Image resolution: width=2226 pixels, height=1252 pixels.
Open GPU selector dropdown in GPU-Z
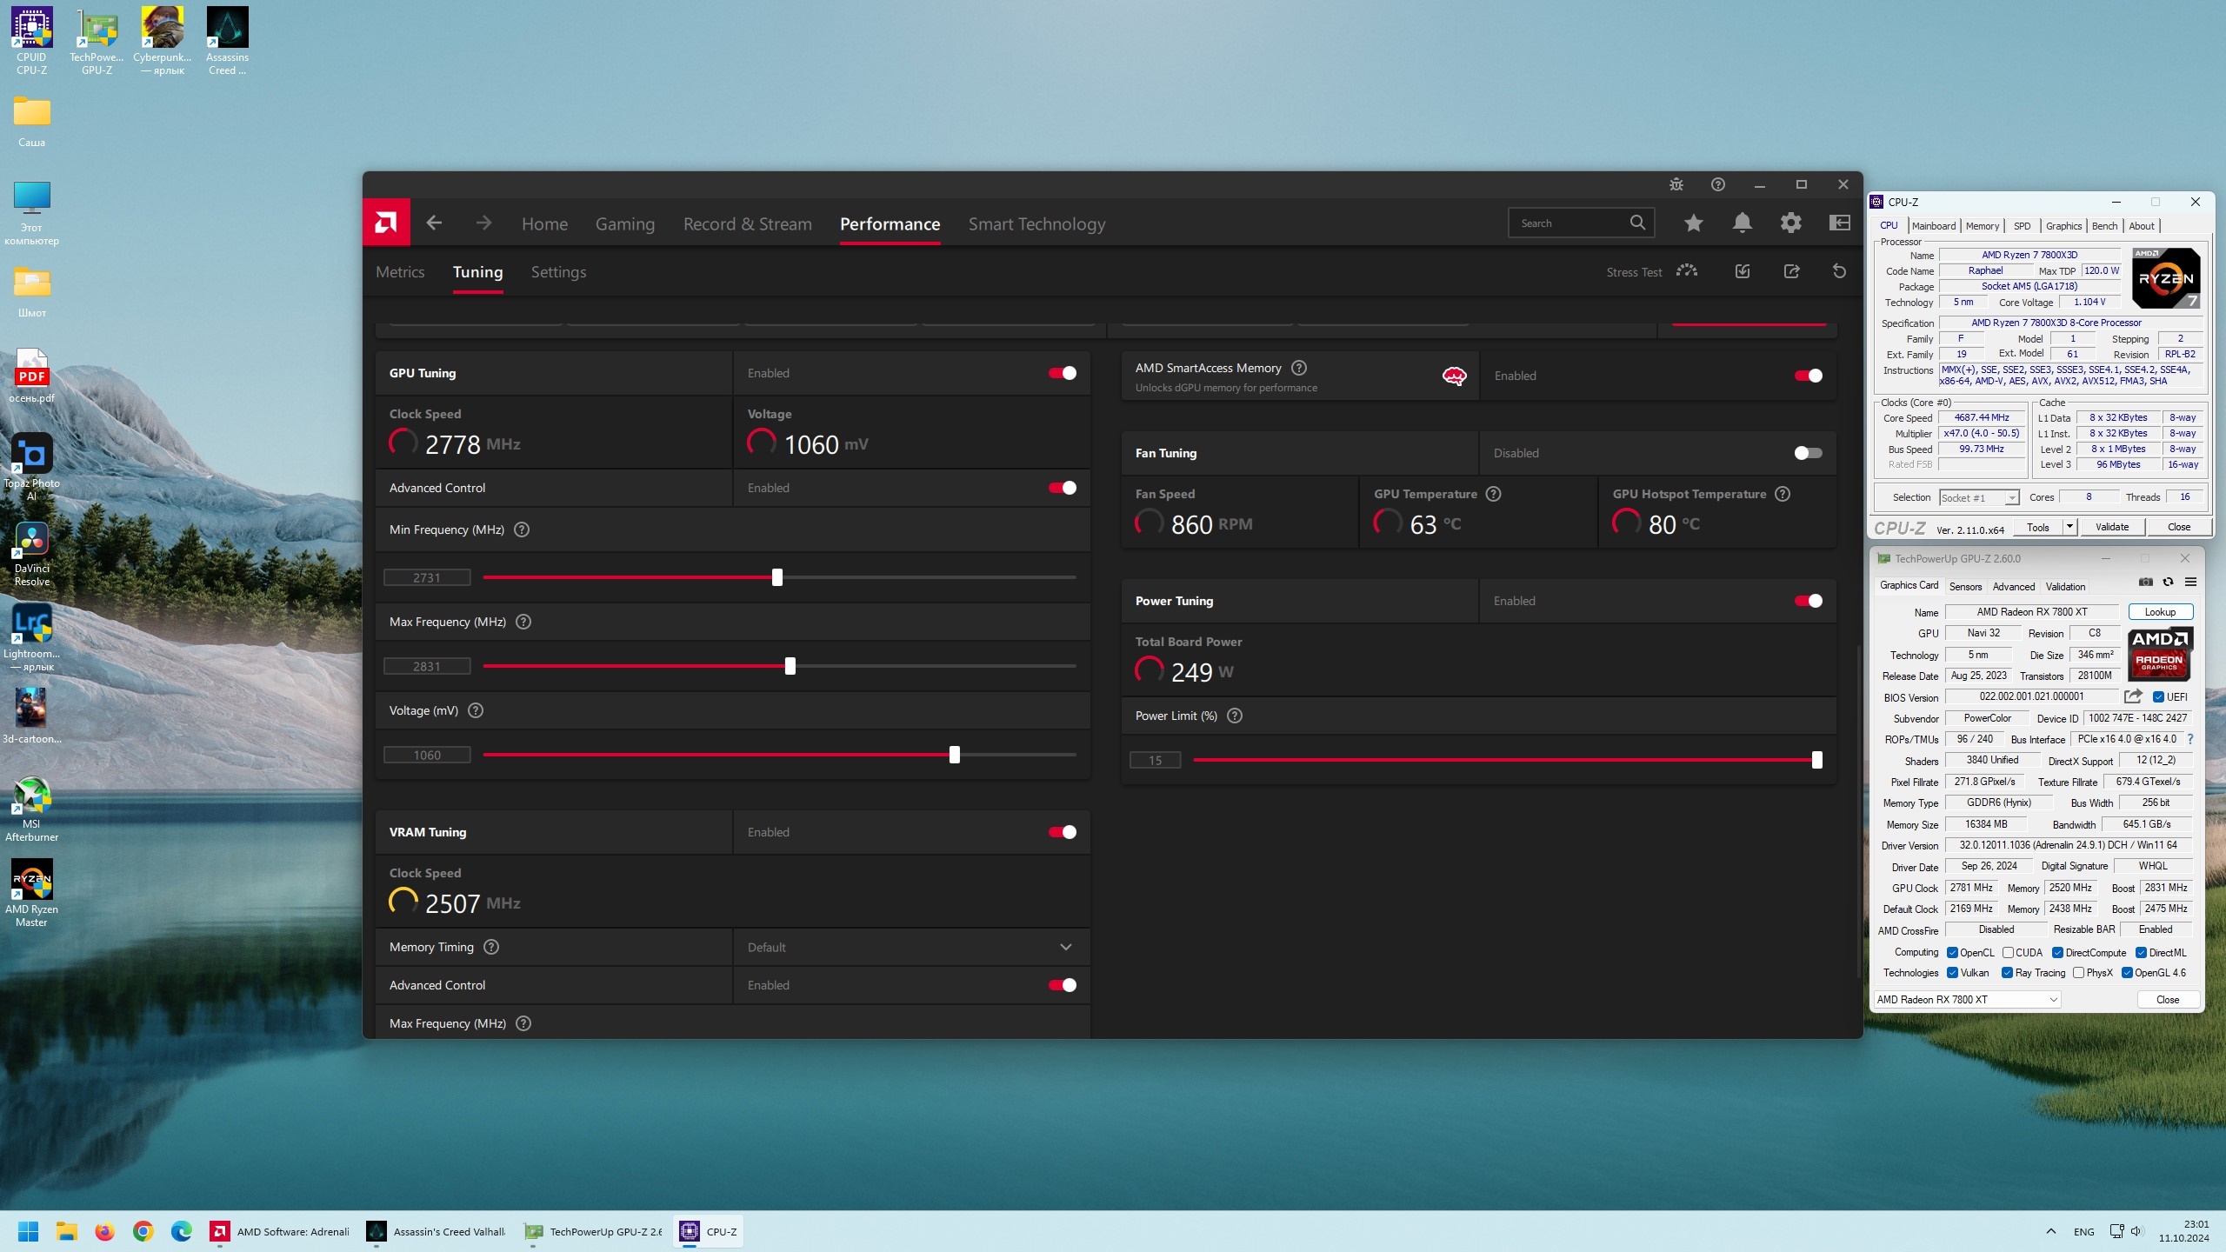click(1966, 1000)
